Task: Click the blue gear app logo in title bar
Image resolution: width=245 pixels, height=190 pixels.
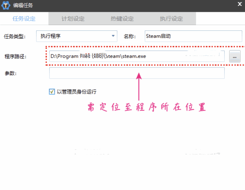Action: tap(5, 5)
